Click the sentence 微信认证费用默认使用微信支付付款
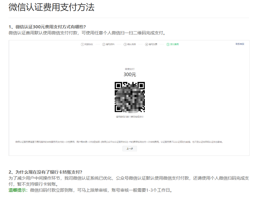Image resolution: width=259 pixels, height=204 pixels. (x=43, y=33)
